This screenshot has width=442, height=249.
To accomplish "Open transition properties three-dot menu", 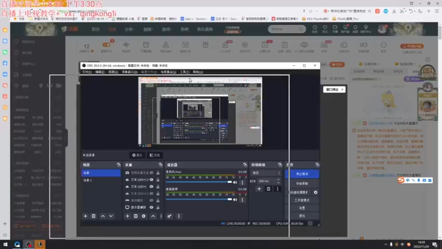I will point(277,189).
